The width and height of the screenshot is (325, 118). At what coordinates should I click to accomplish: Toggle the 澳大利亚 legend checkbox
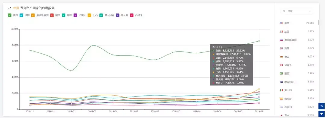(101, 15)
